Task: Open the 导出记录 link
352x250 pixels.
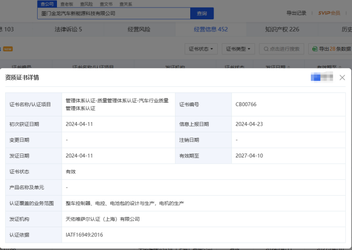Action: [296, 13]
